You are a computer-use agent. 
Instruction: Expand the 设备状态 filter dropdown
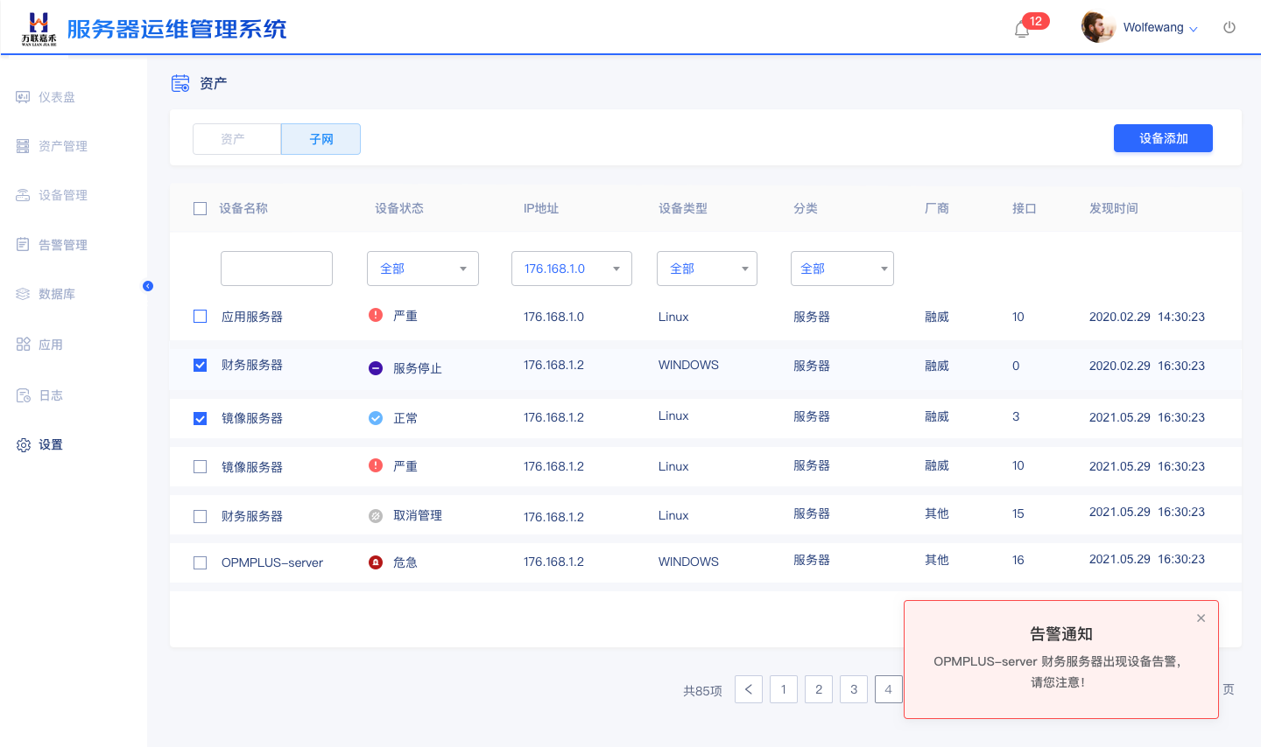click(x=422, y=269)
